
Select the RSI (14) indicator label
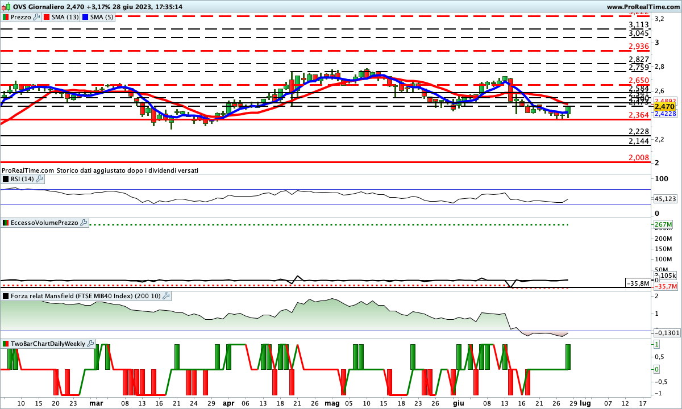coord(22,179)
